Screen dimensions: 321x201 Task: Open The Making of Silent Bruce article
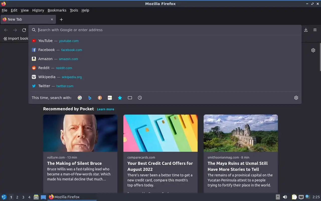pos(74,163)
